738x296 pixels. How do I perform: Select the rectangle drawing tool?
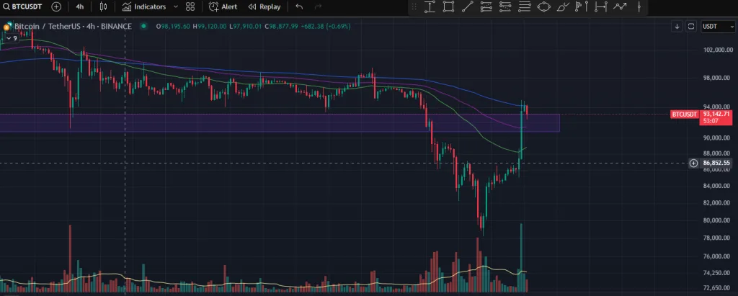(x=448, y=7)
